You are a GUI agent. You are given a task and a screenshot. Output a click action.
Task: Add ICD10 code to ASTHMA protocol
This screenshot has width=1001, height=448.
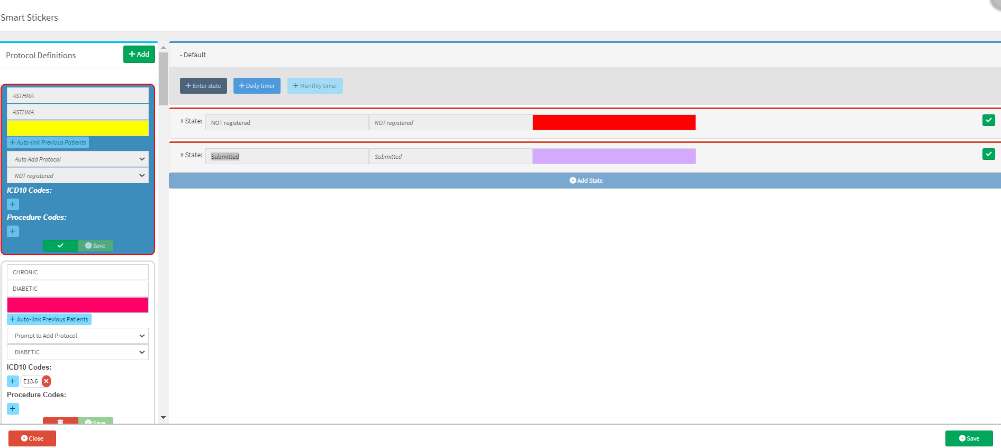(13, 204)
